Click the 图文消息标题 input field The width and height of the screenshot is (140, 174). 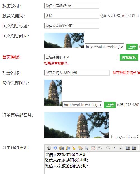click(x=72, y=26)
